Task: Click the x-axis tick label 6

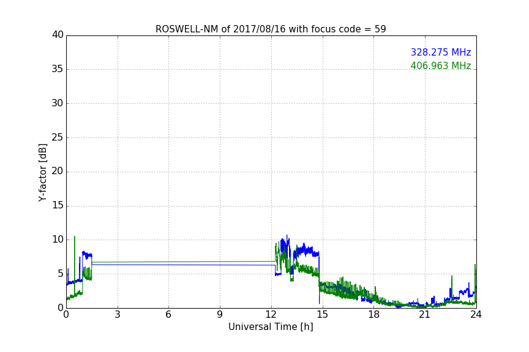Action: [168, 315]
